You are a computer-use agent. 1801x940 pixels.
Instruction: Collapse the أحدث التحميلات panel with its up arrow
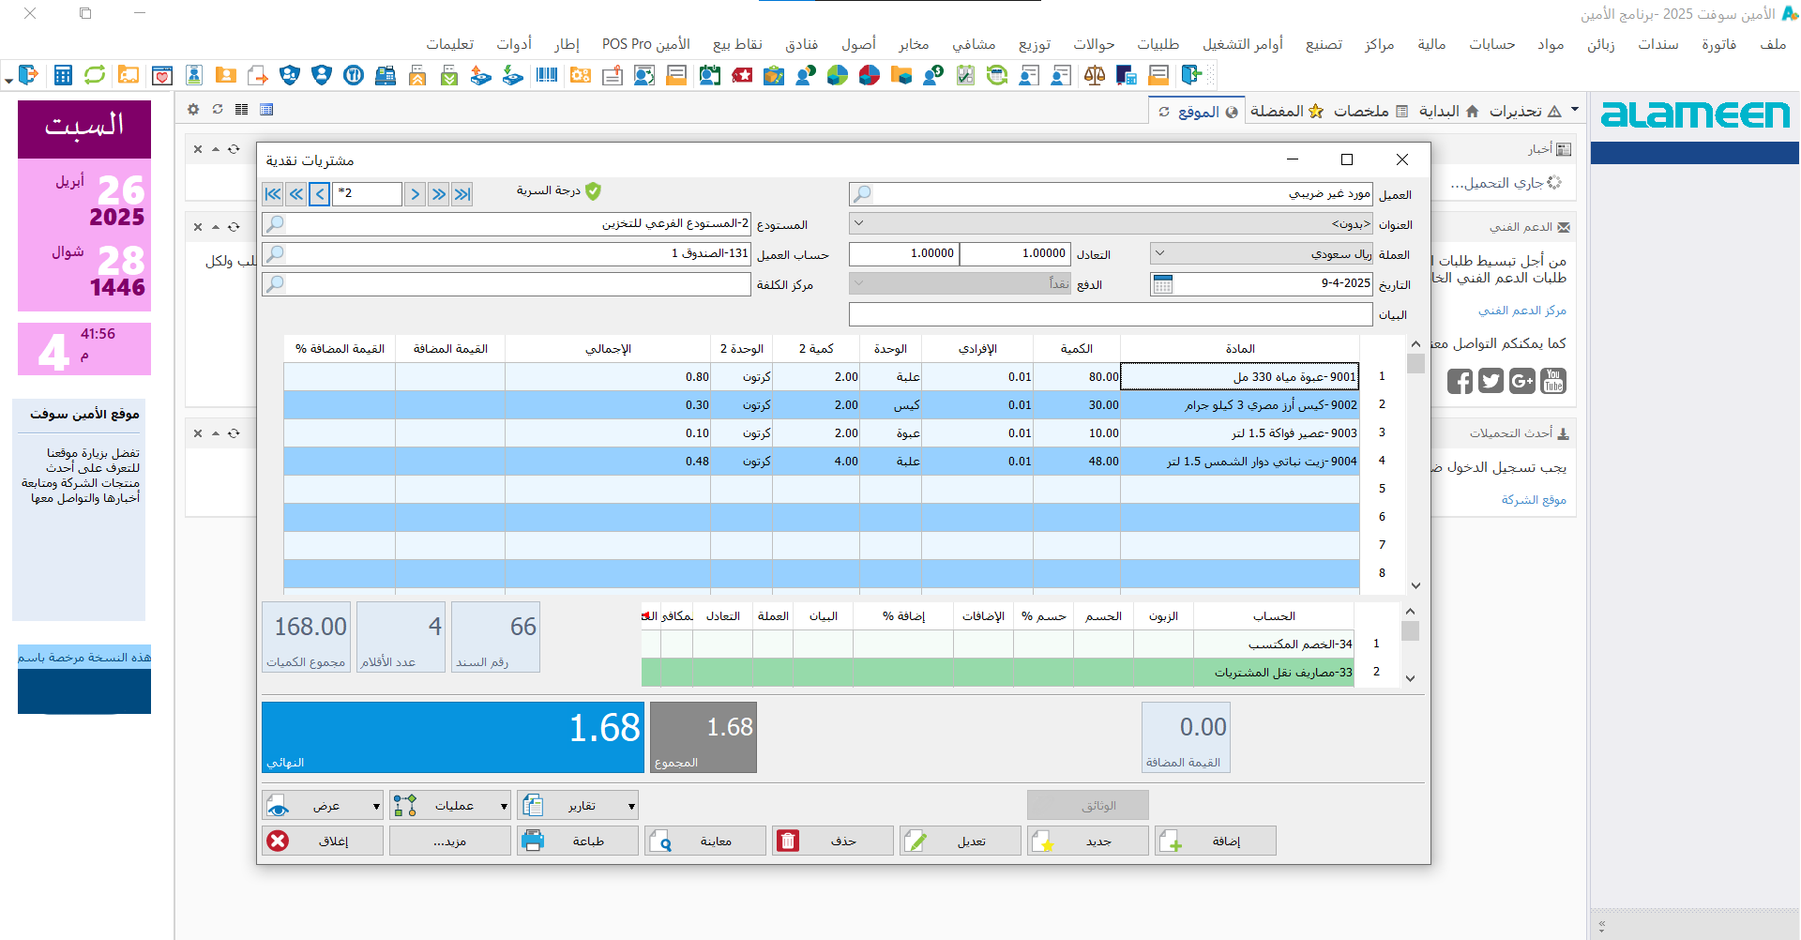point(216,433)
